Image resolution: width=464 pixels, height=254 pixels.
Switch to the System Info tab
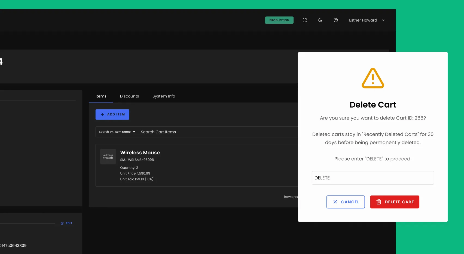pos(164,96)
